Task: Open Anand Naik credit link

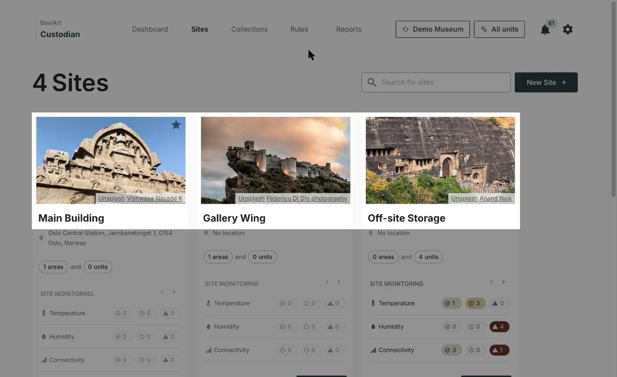Action: coord(496,198)
